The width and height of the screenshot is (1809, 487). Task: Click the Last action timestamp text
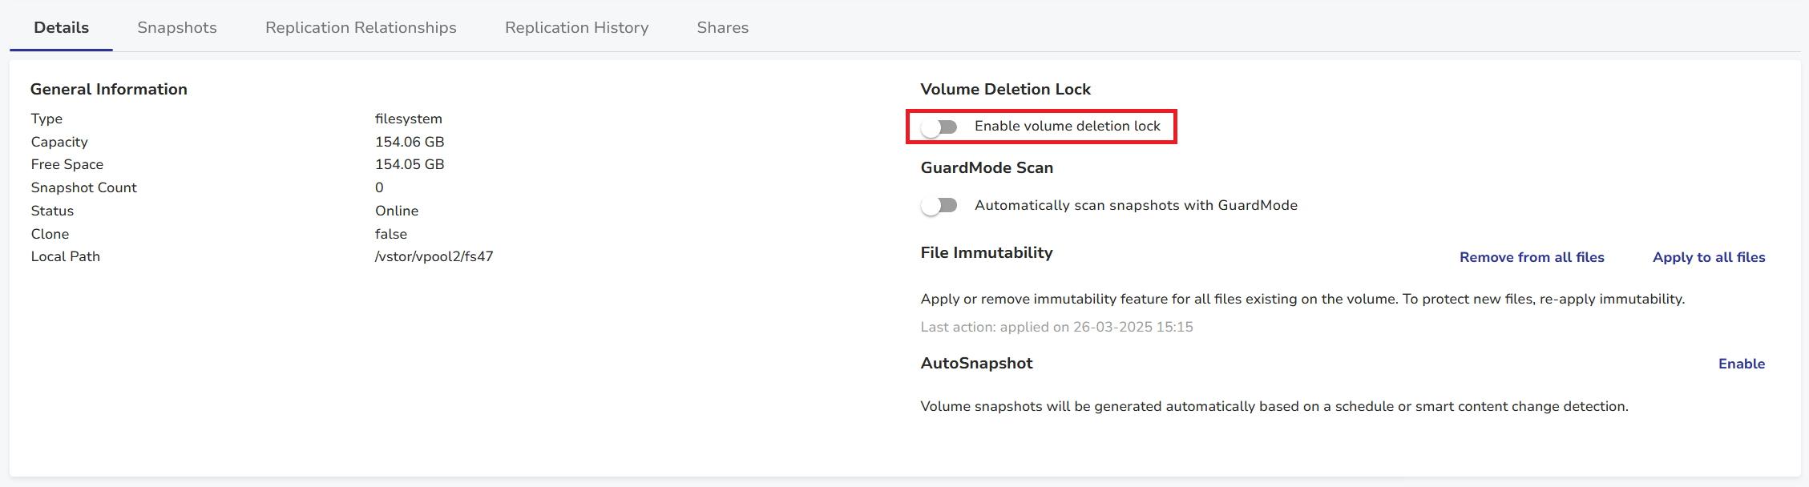click(1056, 327)
